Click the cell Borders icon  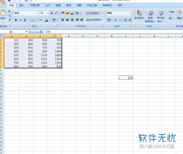tap(33, 20)
